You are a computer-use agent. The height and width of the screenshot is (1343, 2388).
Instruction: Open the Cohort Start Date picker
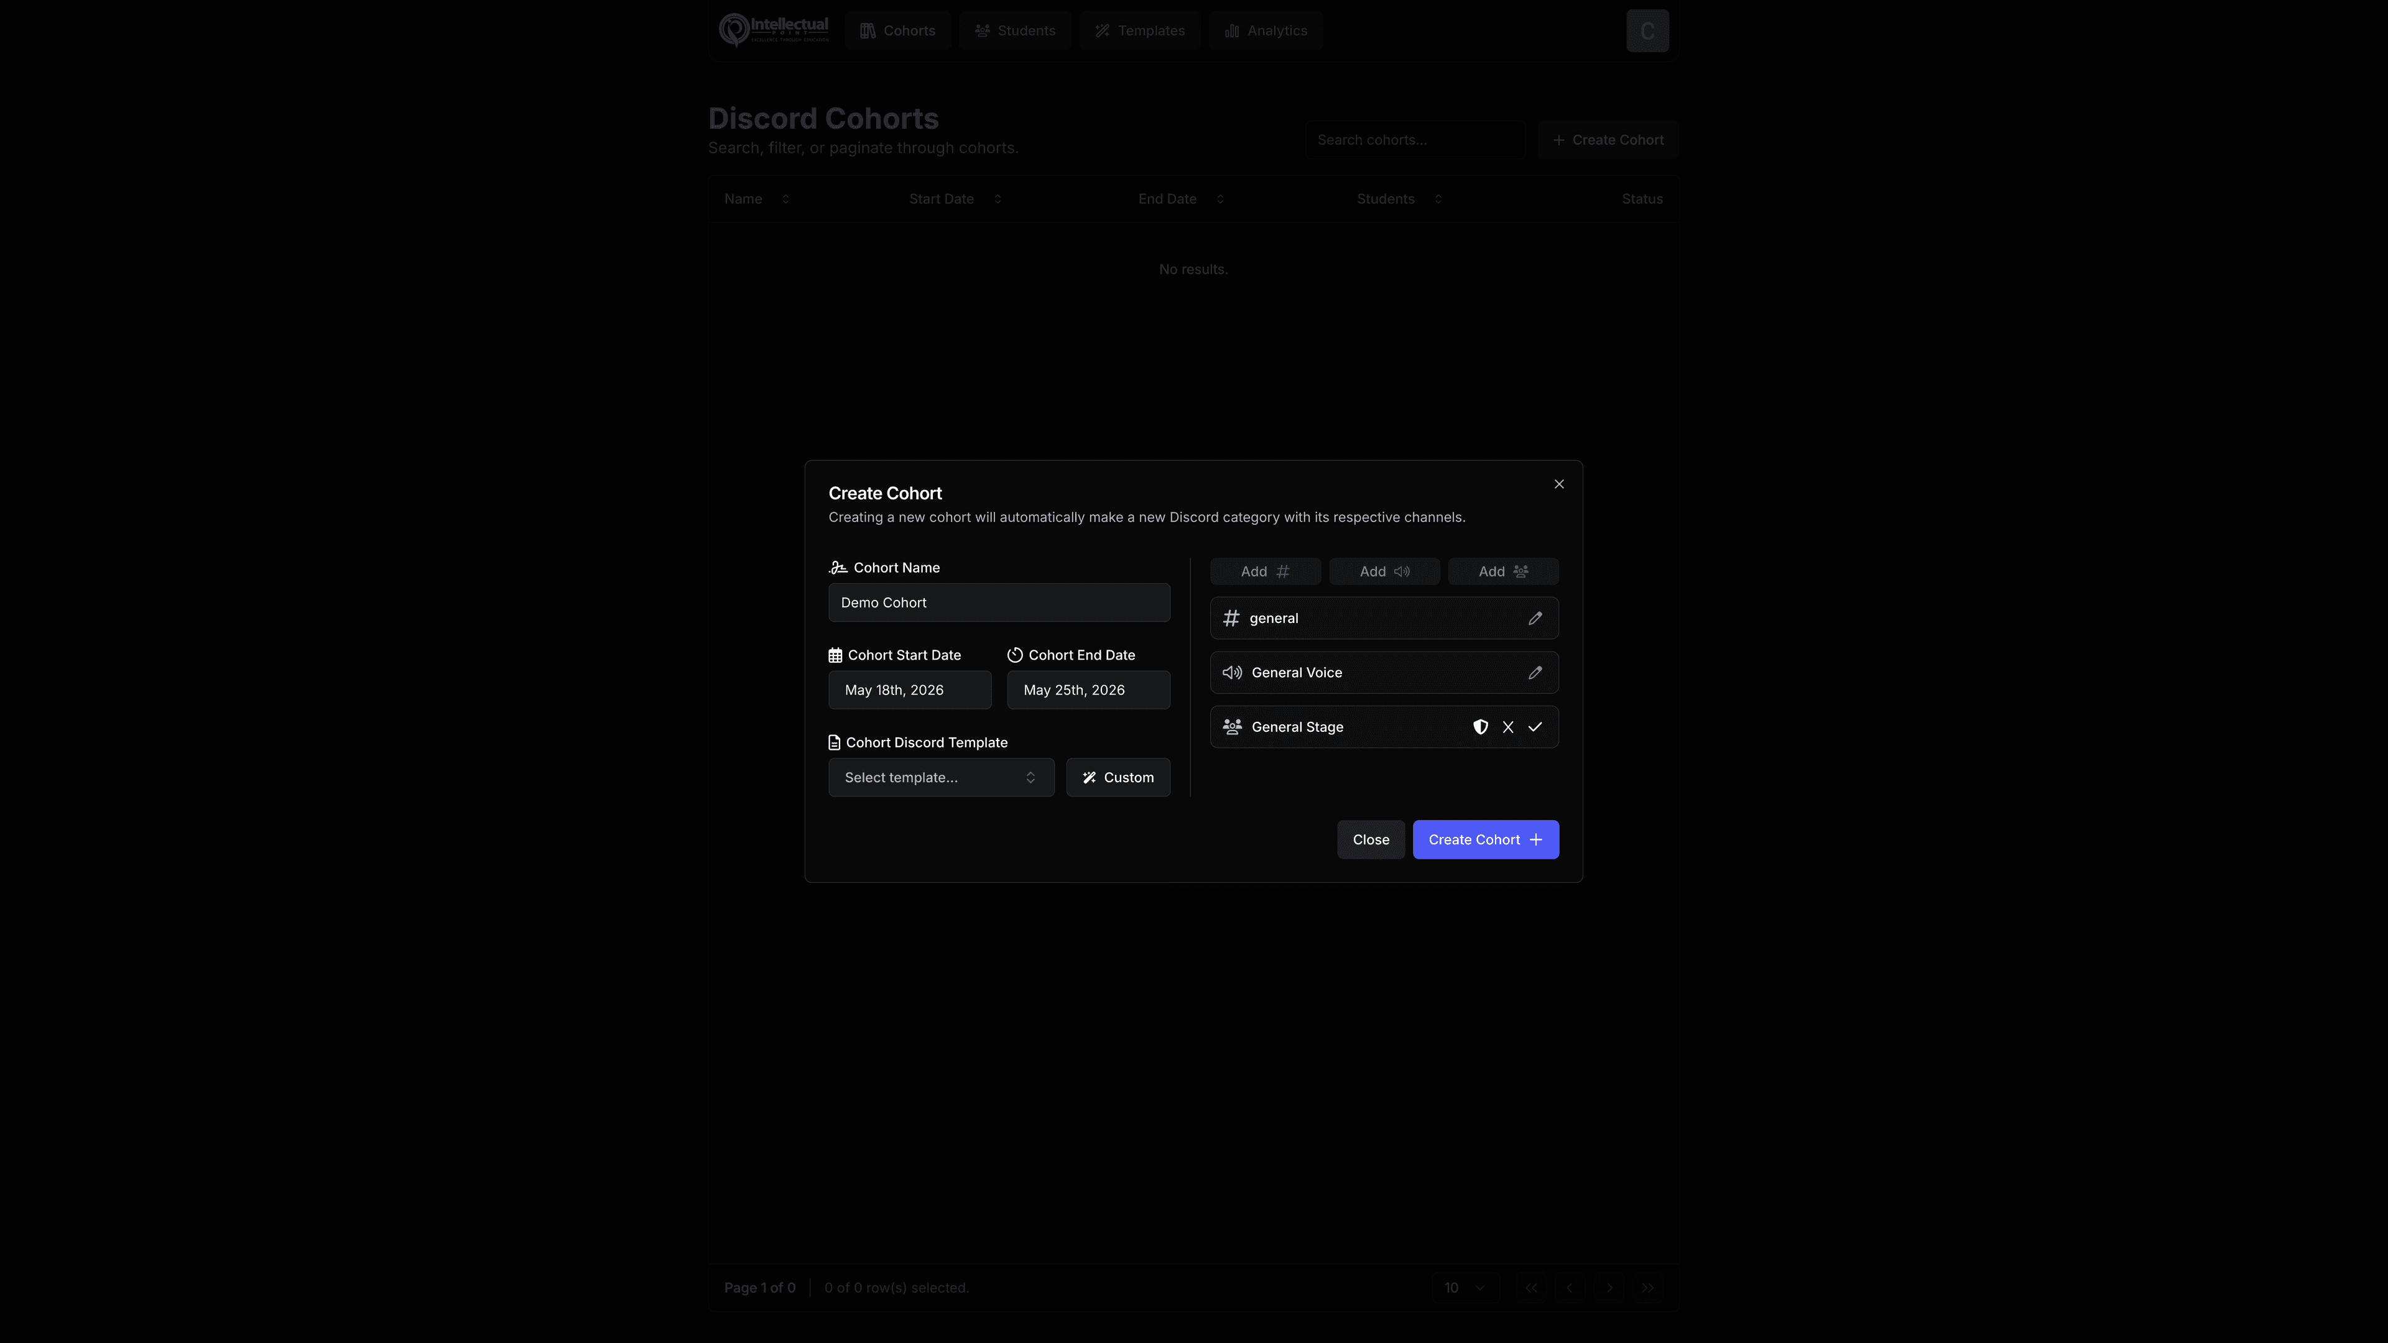point(909,691)
